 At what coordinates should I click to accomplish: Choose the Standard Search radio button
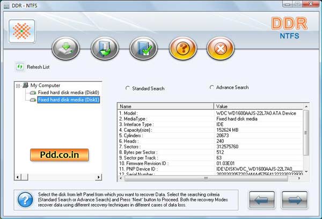tap(128, 88)
